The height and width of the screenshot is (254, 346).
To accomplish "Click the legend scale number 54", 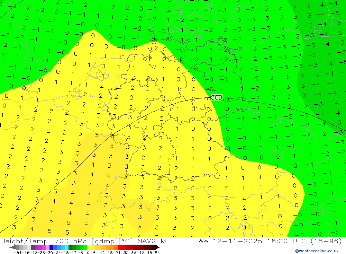I will pyautogui.click(x=157, y=253).
